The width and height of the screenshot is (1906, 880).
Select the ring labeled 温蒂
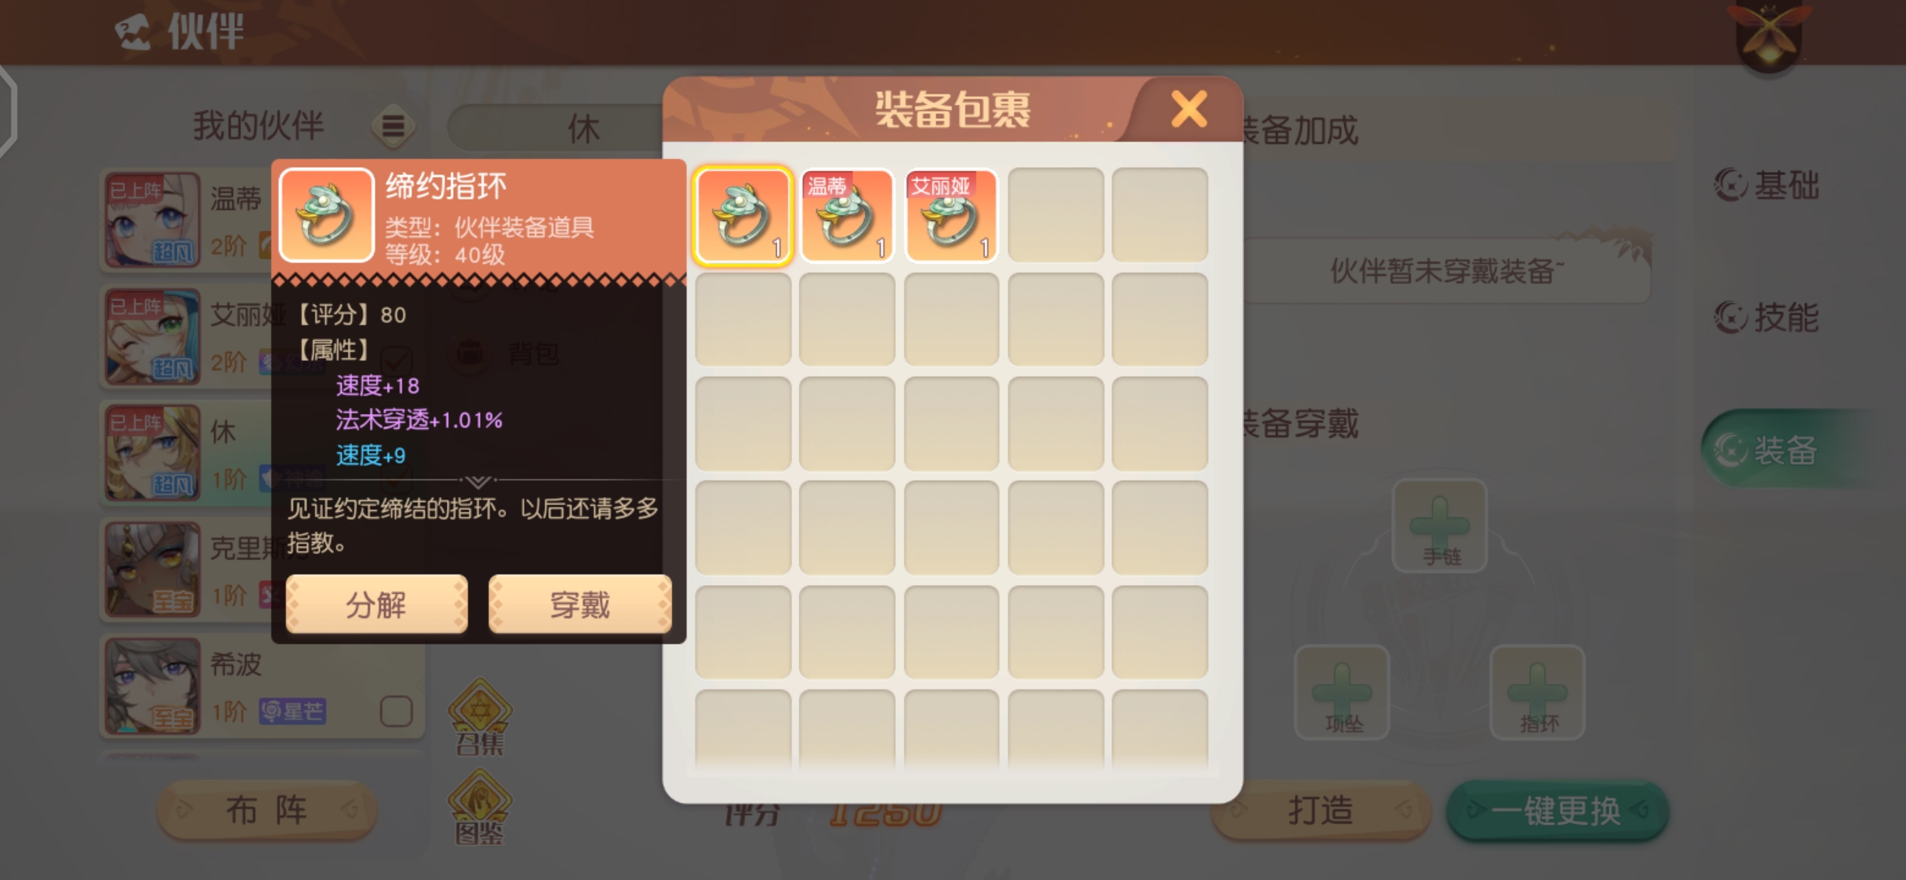tap(847, 216)
